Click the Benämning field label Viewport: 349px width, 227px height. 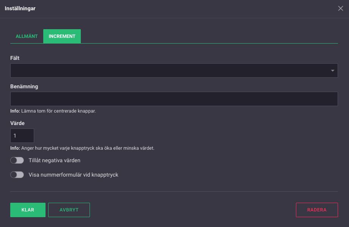24,86
